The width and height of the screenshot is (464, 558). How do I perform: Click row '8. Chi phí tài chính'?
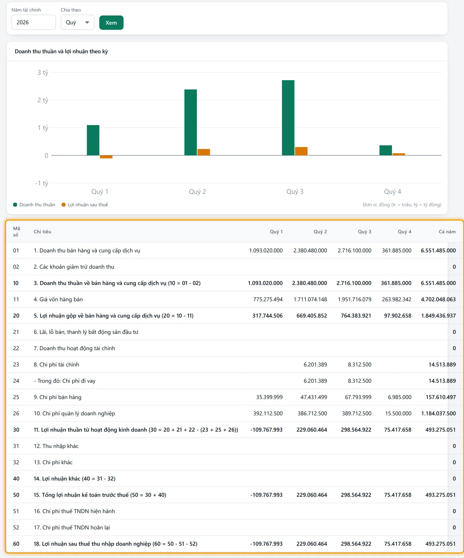tap(235, 364)
